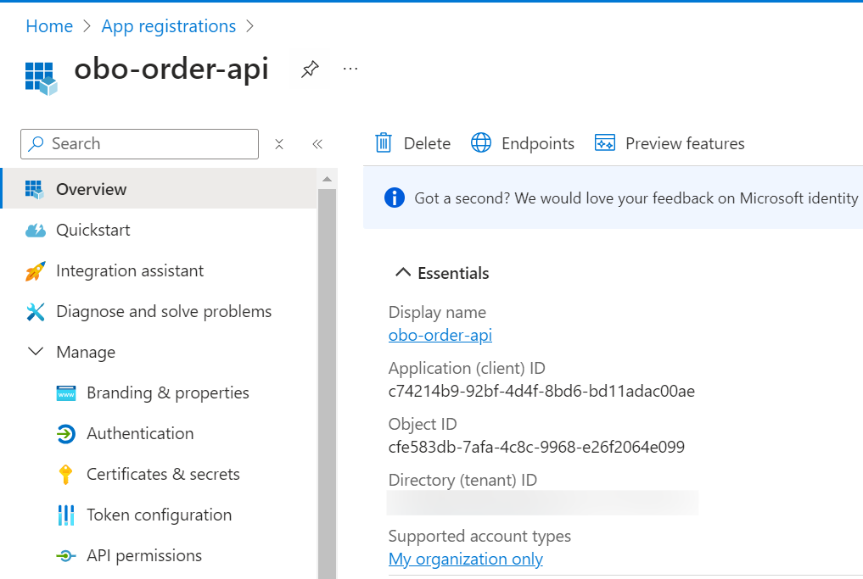Image resolution: width=863 pixels, height=579 pixels.
Task: Click the Display name label
Action: point(437,312)
